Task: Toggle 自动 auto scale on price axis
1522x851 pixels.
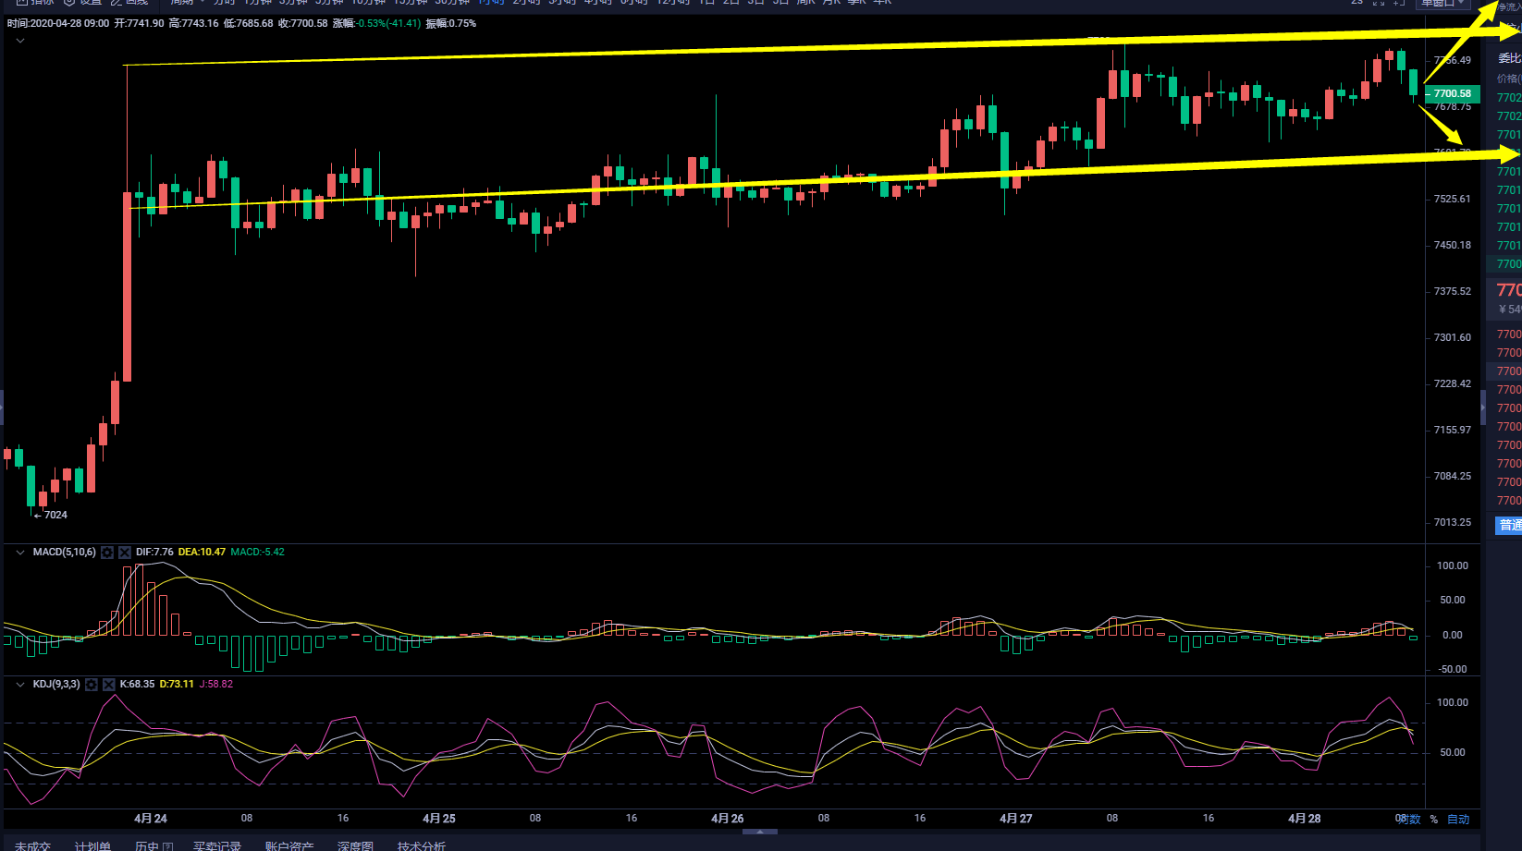Action: click(1458, 820)
